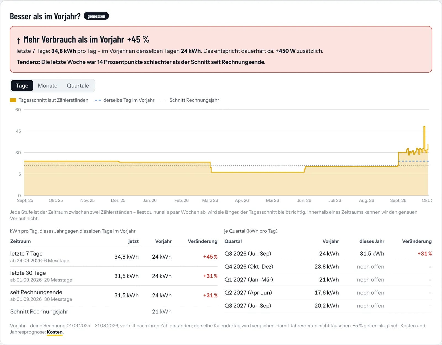Click the 'Q2 2027 (Apr–Jun)' quarter row
This screenshot has width=442, height=345.
328,293
